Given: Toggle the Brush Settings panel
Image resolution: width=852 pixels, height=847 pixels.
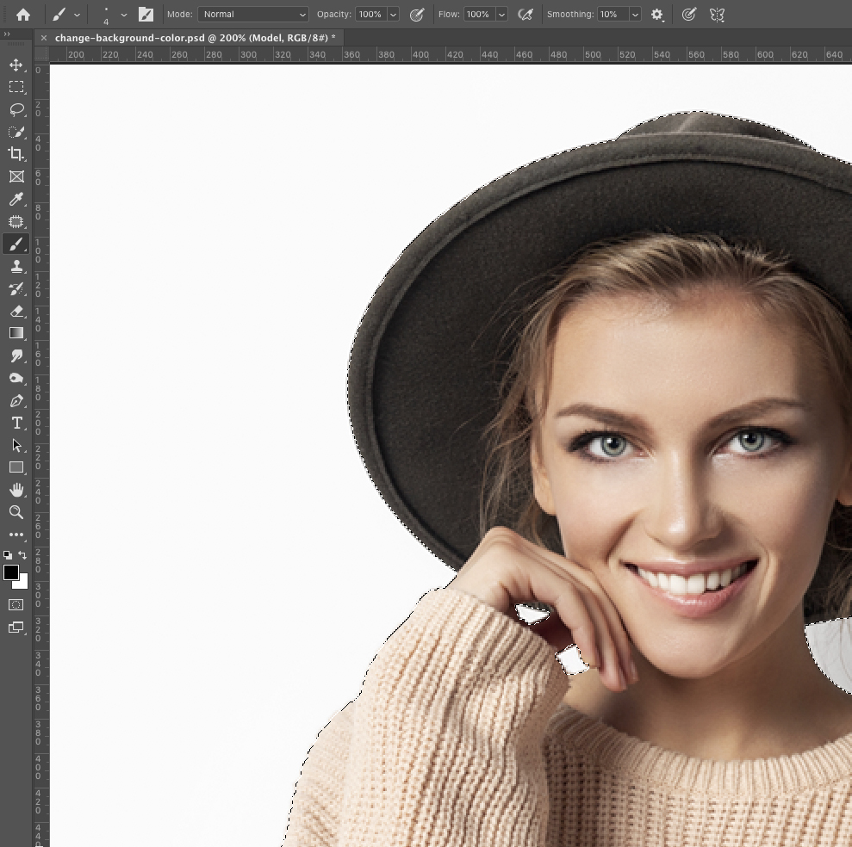Looking at the screenshot, I should [146, 15].
